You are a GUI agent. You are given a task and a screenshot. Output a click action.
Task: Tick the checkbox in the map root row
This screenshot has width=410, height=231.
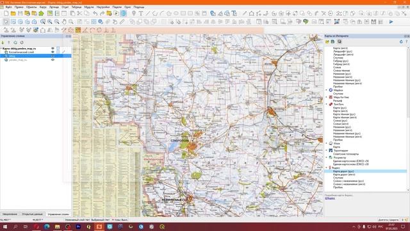pos(58,49)
